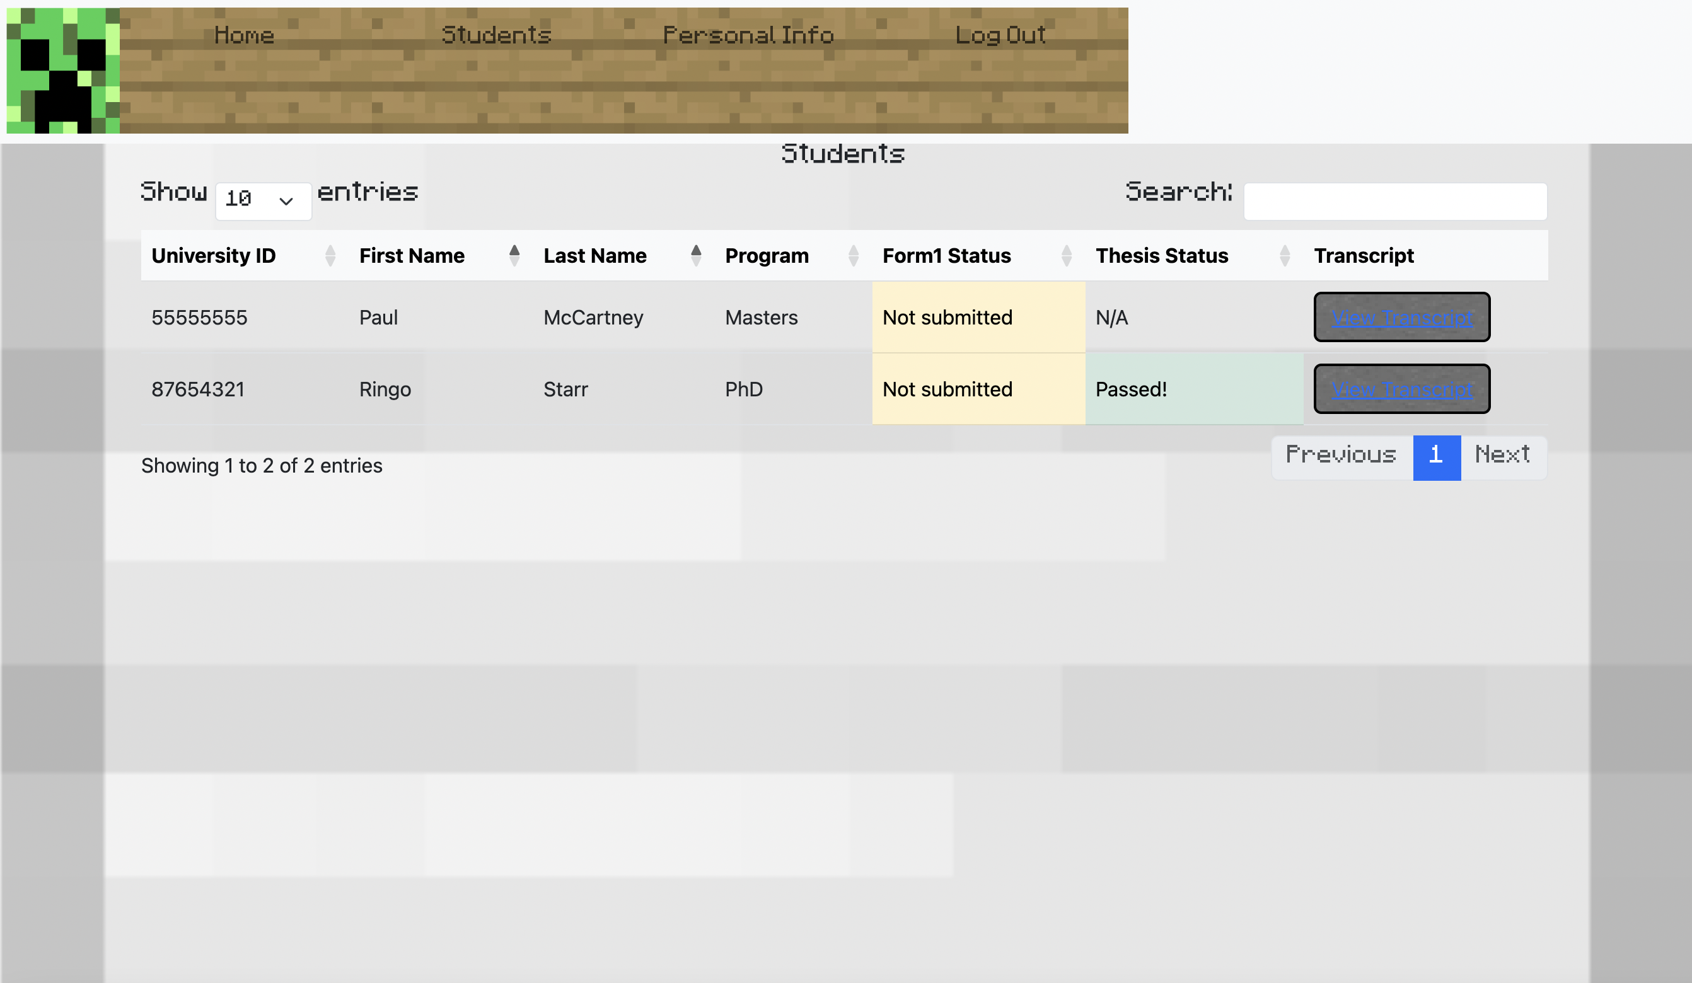Open Personal Info in the navbar
The height and width of the screenshot is (983, 1692).
[749, 35]
